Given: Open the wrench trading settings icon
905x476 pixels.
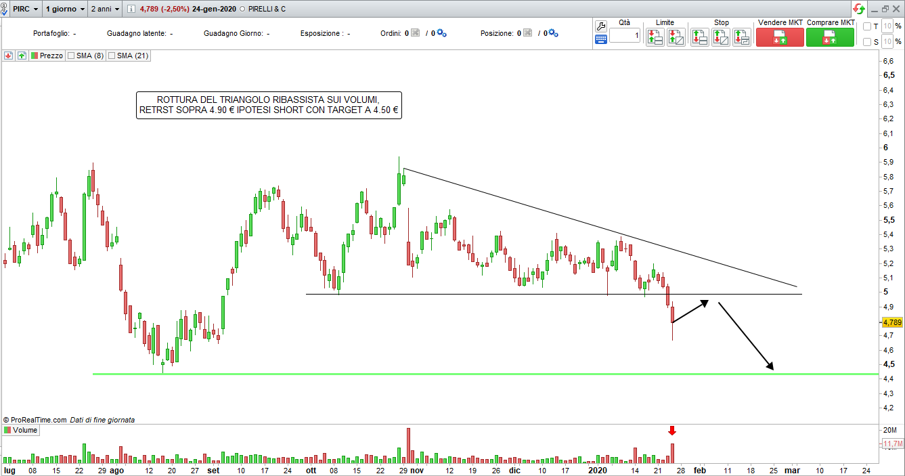Looking at the screenshot, I should [600, 26].
